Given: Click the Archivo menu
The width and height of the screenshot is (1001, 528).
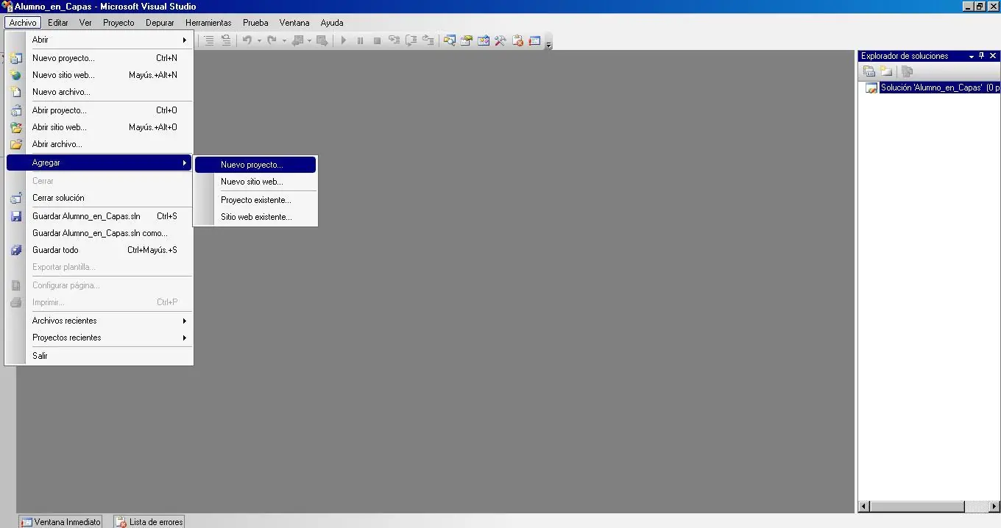Looking at the screenshot, I should point(23,23).
